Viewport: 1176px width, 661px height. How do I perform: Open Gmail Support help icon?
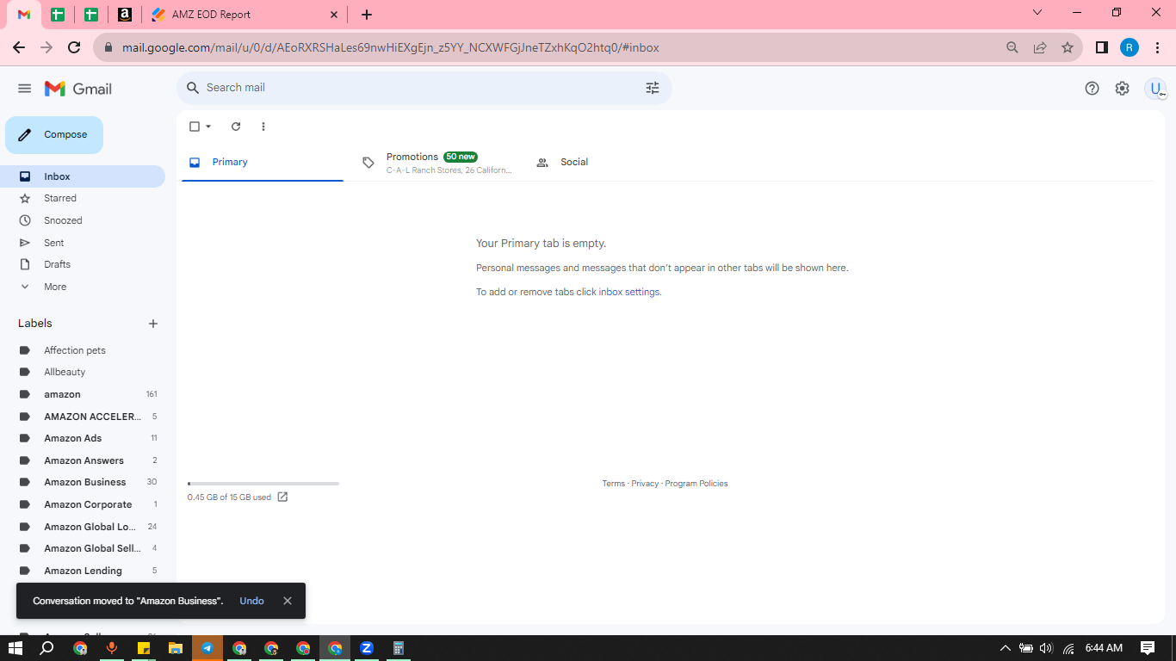click(1092, 88)
